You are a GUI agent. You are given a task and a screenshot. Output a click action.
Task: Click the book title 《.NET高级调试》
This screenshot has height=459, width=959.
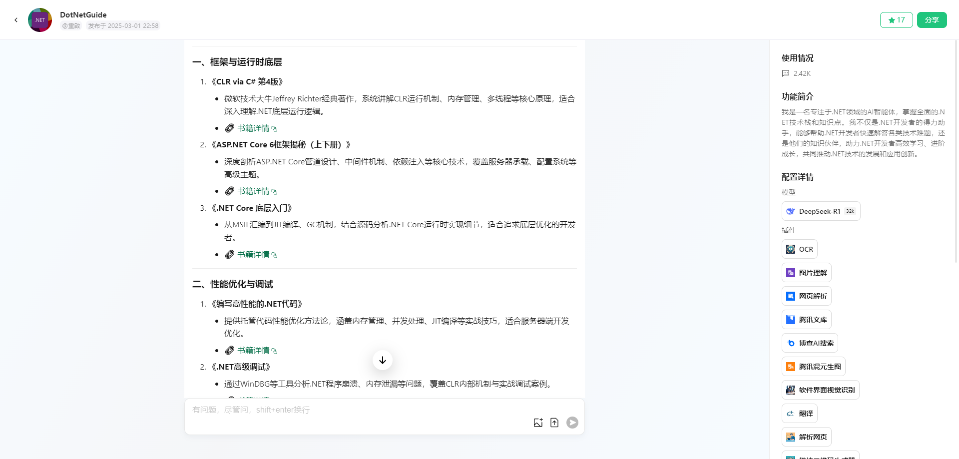point(241,367)
